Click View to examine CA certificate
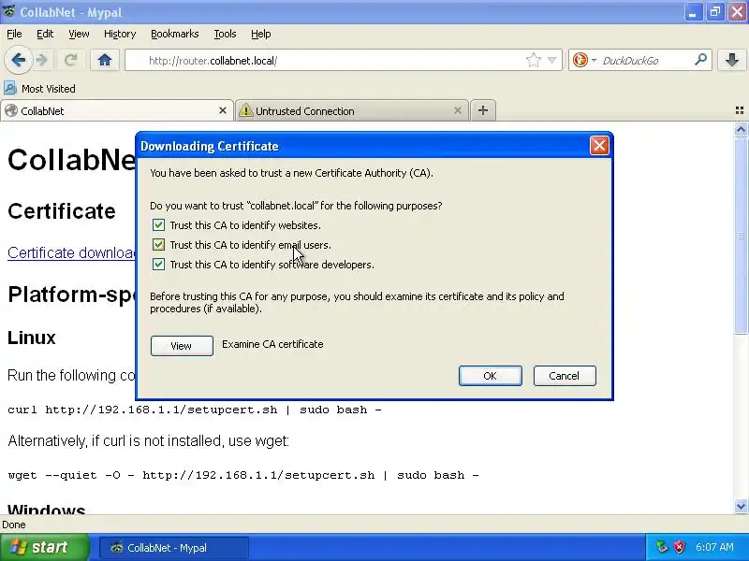The image size is (749, 561). [182, 346]
